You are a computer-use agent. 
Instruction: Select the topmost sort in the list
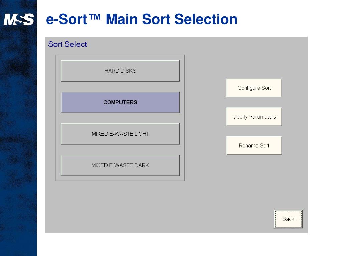click(x=120, y=71)
